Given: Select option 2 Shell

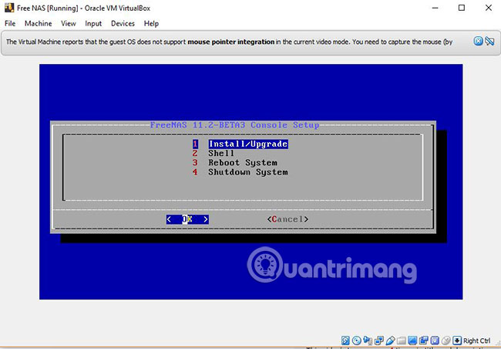Looking at the screenshot, I should pyautogui.click(x=213, y=153).
